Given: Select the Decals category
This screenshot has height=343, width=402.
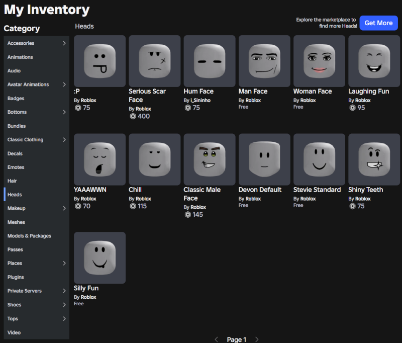Looking at the screenshot, I should [x=36, y=153].
